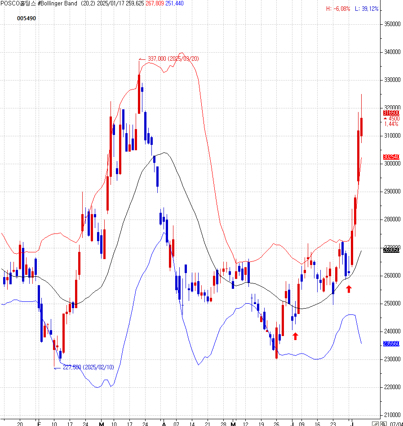Click the POSCO홀딩스 #Bollinger Band title
The height and width of the screenshot is (426, 403).
coord(39,3)
